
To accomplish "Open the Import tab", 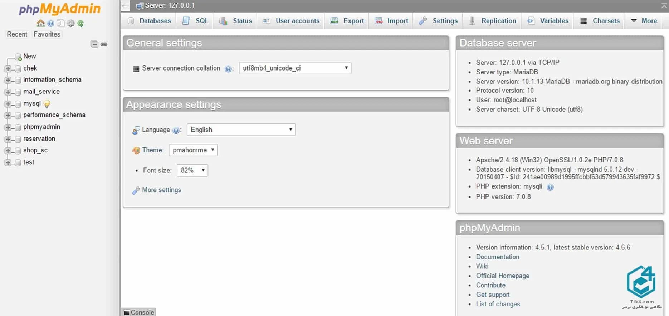I will (x=391, y=21).
